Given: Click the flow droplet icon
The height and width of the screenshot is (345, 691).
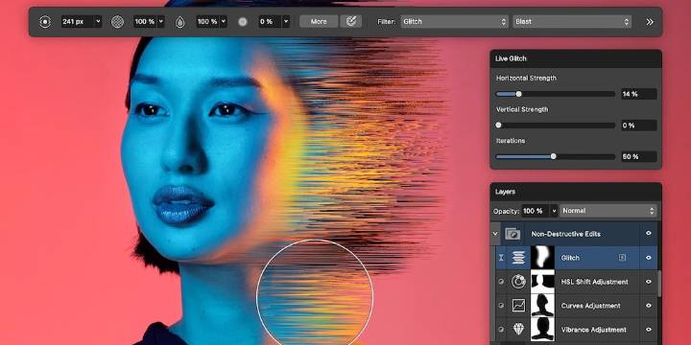Looking at the screenshot, I should point(179,21).
